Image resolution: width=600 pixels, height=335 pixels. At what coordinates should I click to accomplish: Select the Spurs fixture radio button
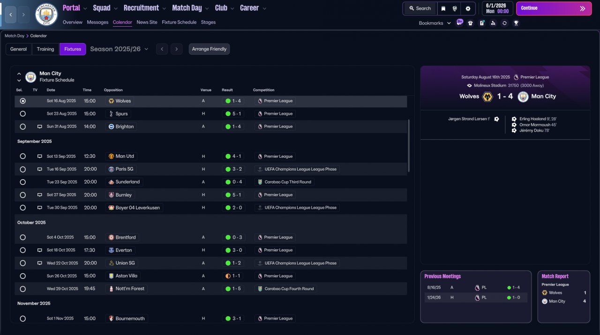coord(23,114)
